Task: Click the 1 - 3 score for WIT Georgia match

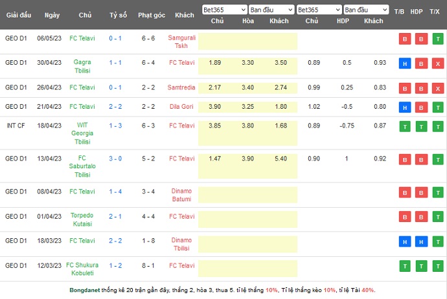Action: click(x=116, y=125)
